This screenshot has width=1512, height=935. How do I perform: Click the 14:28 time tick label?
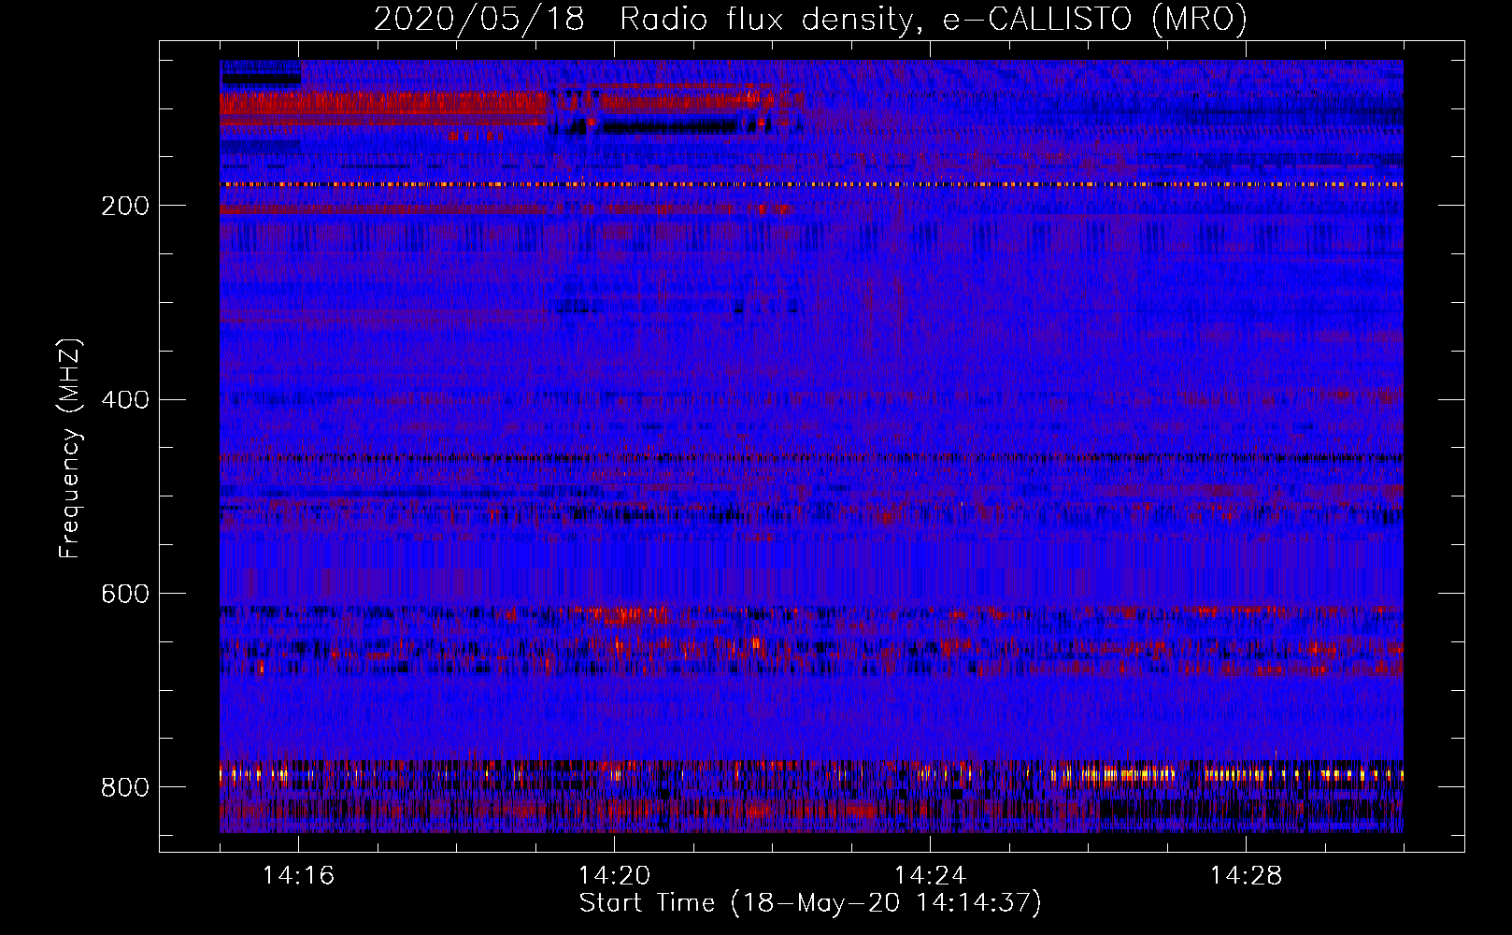point(1247,876)
